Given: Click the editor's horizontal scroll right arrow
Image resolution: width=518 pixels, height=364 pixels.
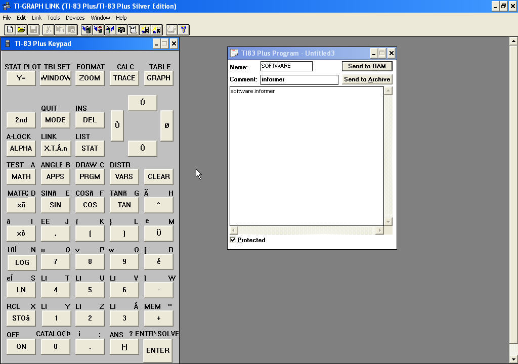Looking at the screenshot, I should 379,230.
